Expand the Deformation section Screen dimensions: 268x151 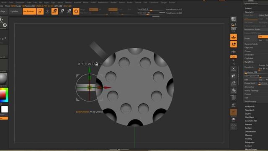click(250, 132)
